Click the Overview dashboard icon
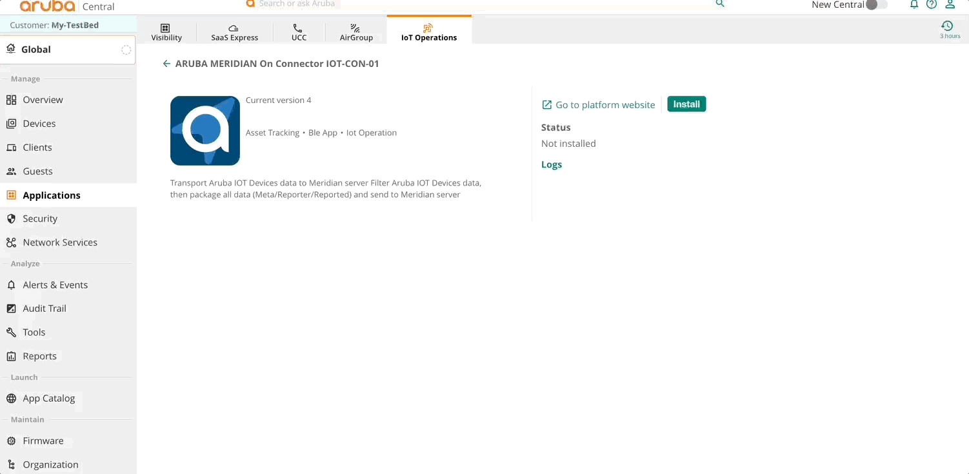 pyautogui.click(x=11, y=100)
